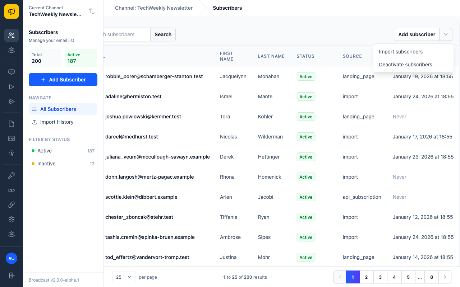Open the team group icon near the gear icon
460x287 pixels.
coord(11,234)
